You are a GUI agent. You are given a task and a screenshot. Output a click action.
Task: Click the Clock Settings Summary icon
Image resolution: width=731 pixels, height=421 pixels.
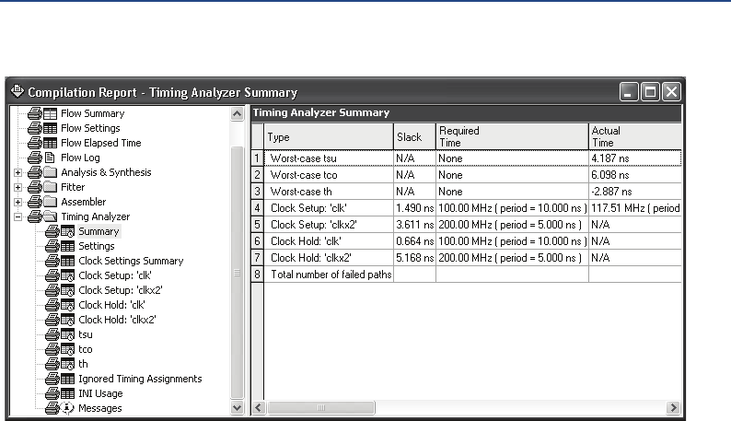pyautogui.click(x=67, y=261)
